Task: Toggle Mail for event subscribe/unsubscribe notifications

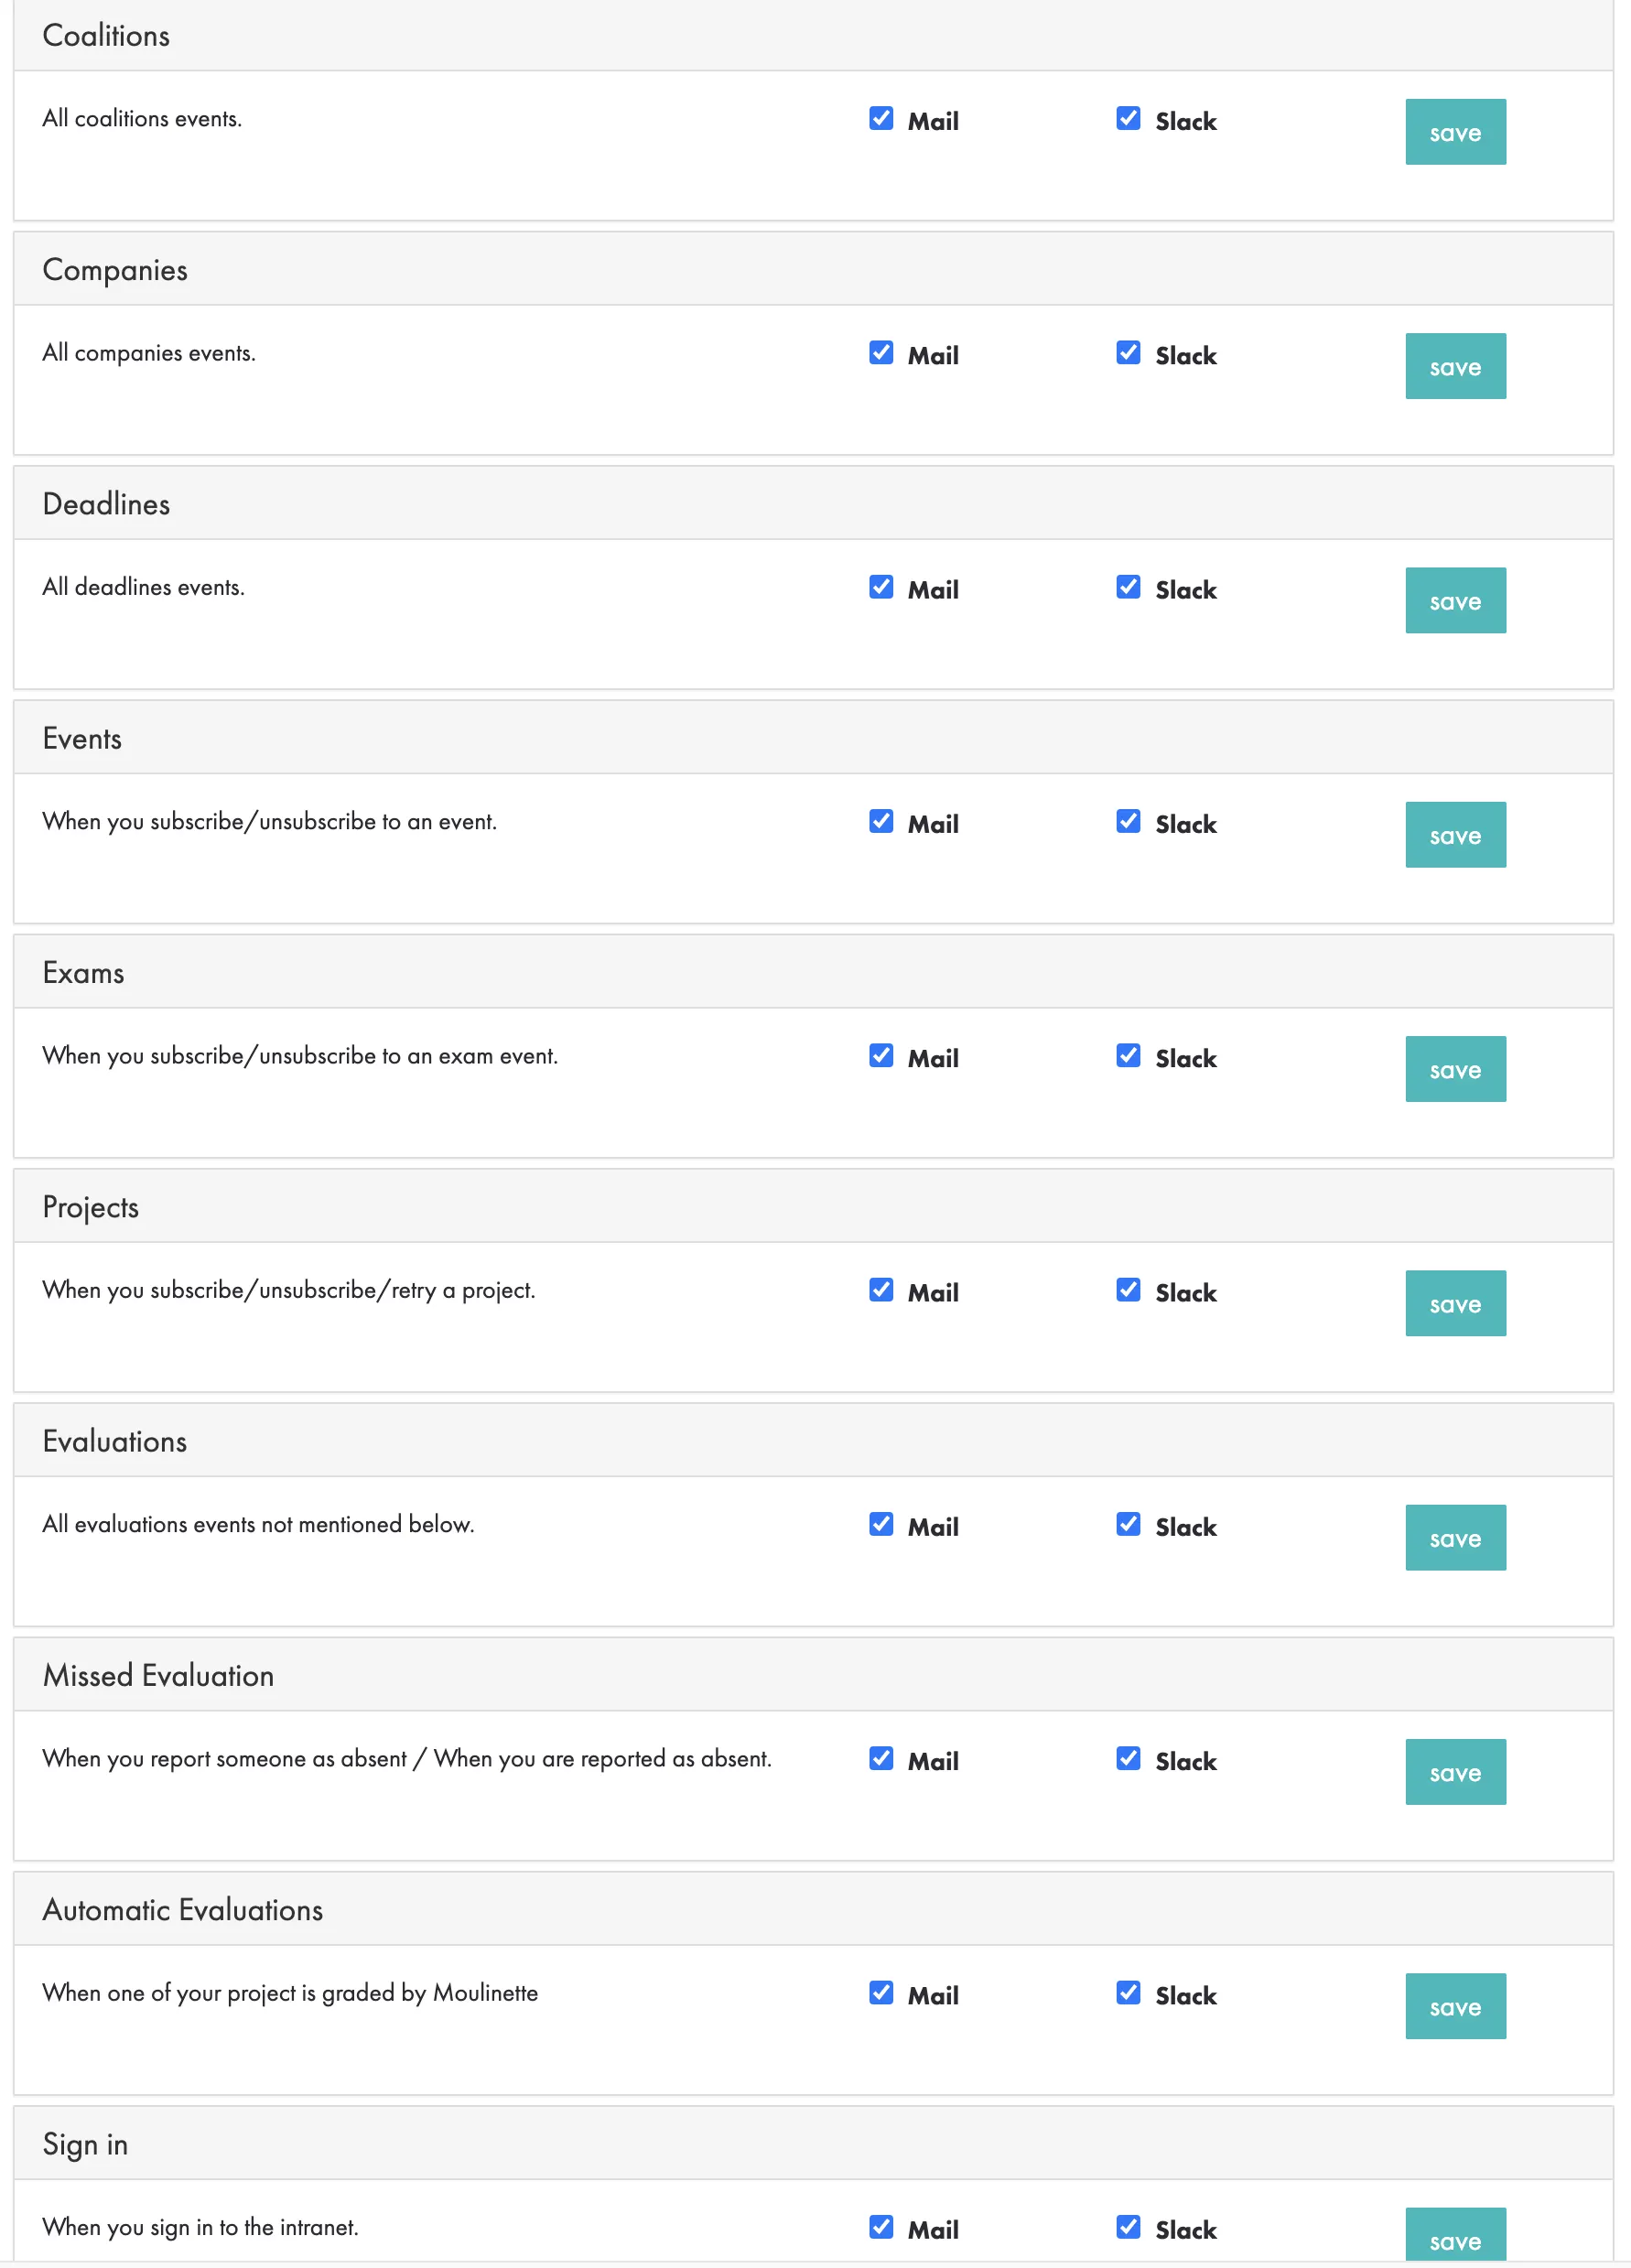Action: [x=880, y=821]
